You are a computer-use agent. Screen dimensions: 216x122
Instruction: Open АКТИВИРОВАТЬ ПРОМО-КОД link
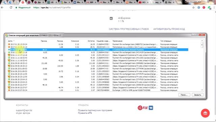[169, 29]
